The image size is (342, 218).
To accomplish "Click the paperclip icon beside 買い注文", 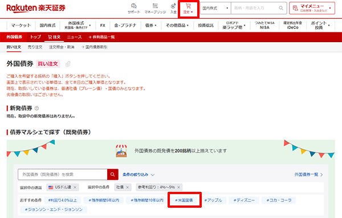I will [x=68, y=64].
